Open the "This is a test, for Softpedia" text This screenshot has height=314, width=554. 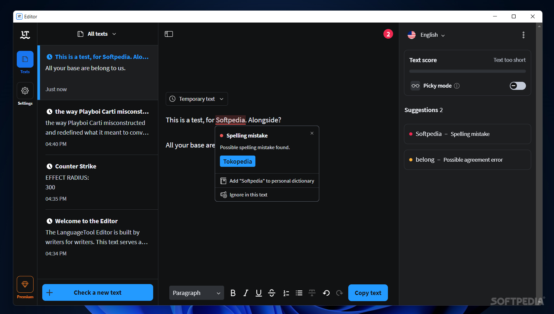[x=98, y=73]
